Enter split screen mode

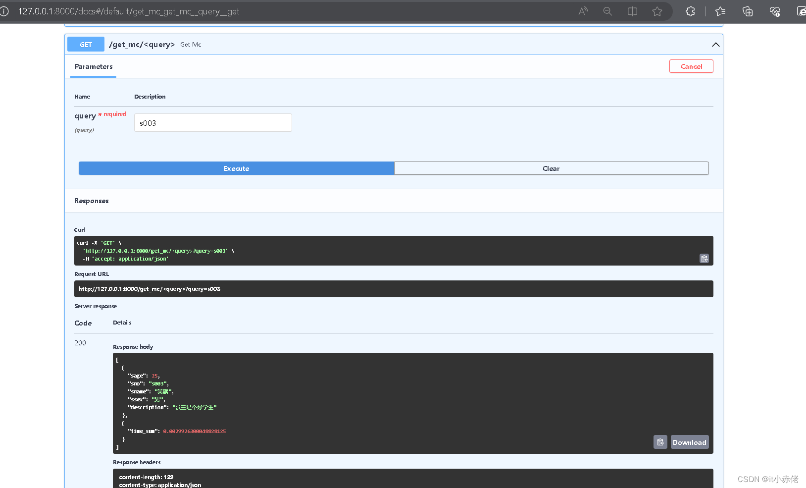coord(632,11)
